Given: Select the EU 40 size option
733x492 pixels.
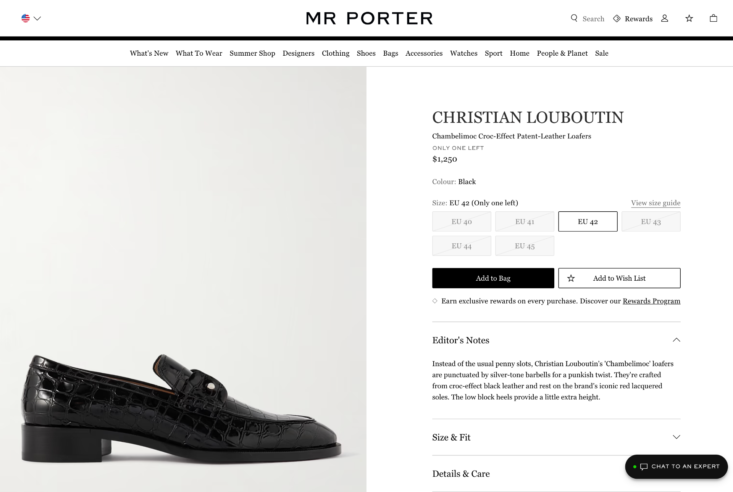Looking at the screenshot, I should click(x=461, y=221).
